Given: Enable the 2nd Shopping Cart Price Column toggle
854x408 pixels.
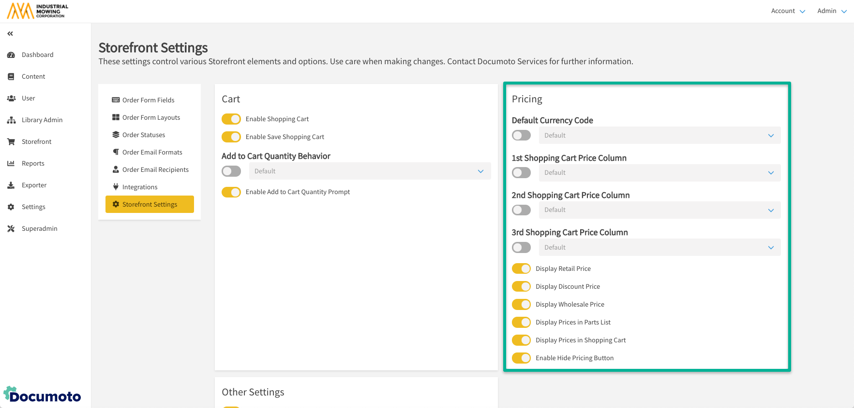Looking at the screenshot, I should pos(521,210).
